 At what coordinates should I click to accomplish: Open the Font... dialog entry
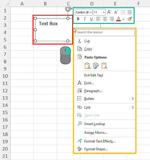[104, 83]
